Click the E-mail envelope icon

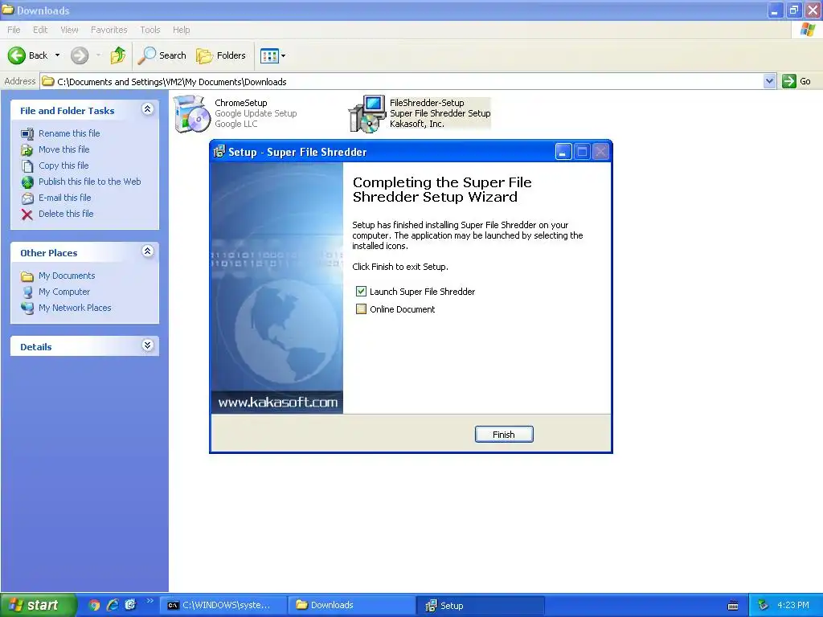point(27,198)
